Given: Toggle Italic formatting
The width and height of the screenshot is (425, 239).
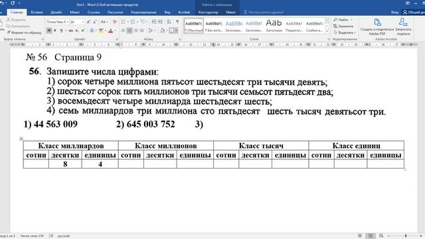Looking at the screenshot, I should click(55, 31).
